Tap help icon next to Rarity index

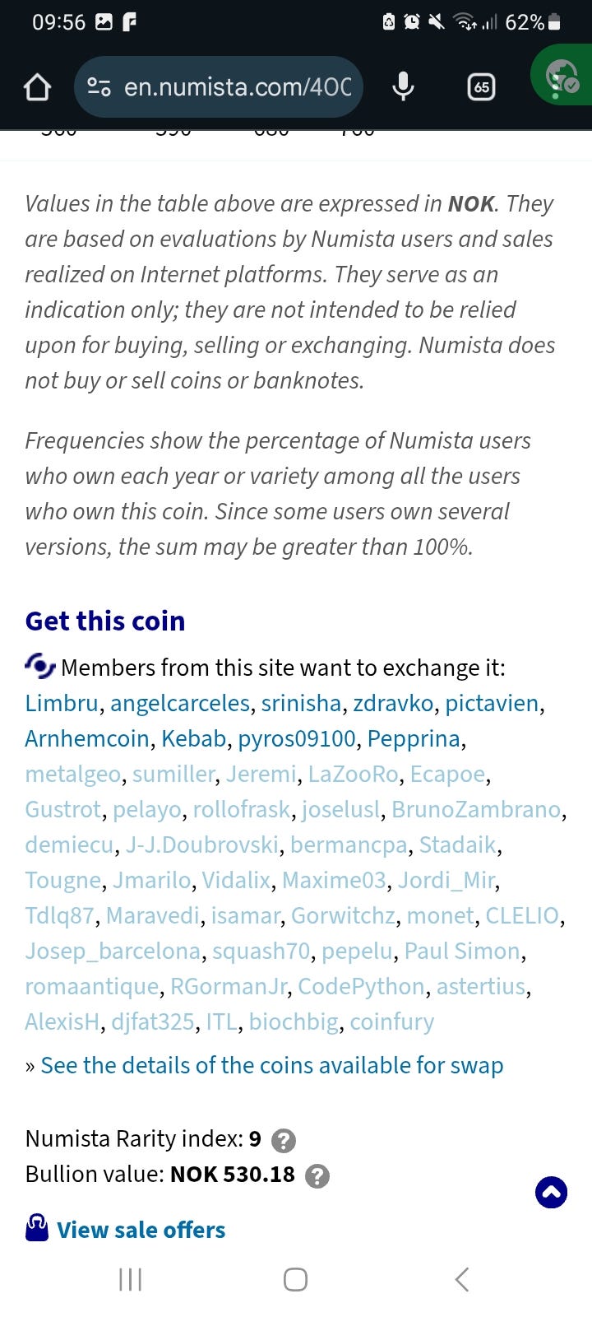pos(283,1140)
